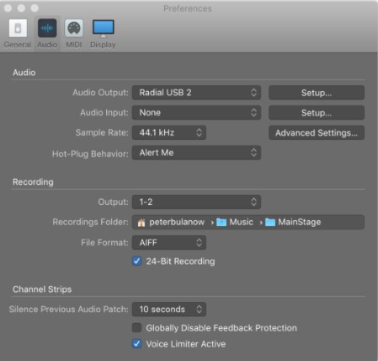Open the Hot-Plug Behavior dropdown
378x361 pixels.
(196, 153)
